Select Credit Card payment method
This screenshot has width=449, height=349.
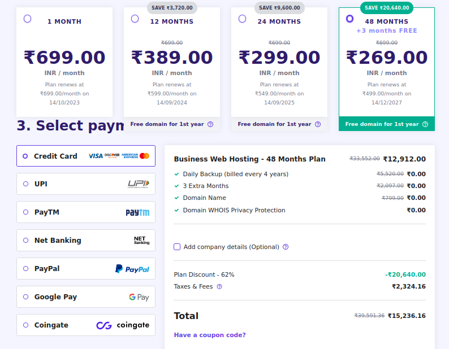25,156
